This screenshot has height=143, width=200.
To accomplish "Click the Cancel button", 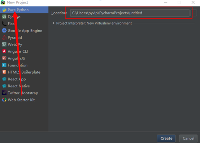I will pos(188,138).
